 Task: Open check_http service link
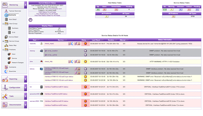click(x=49, y=62)
